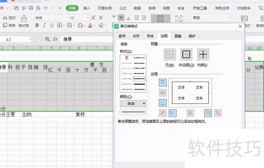This screenshot has height=168, width=264.
Task: Open the border color dropdown (自动)
Action: [133, 104]
